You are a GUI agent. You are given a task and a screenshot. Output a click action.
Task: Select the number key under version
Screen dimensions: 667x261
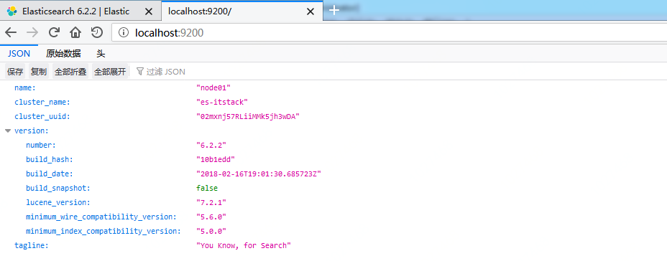pyautogui.click(x=41, y=145)
